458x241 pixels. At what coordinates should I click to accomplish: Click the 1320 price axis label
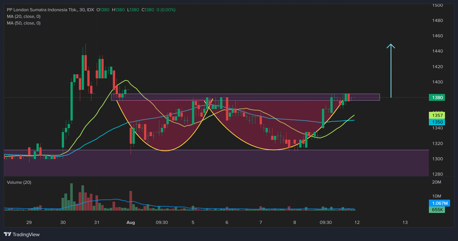tap(438, 143)
